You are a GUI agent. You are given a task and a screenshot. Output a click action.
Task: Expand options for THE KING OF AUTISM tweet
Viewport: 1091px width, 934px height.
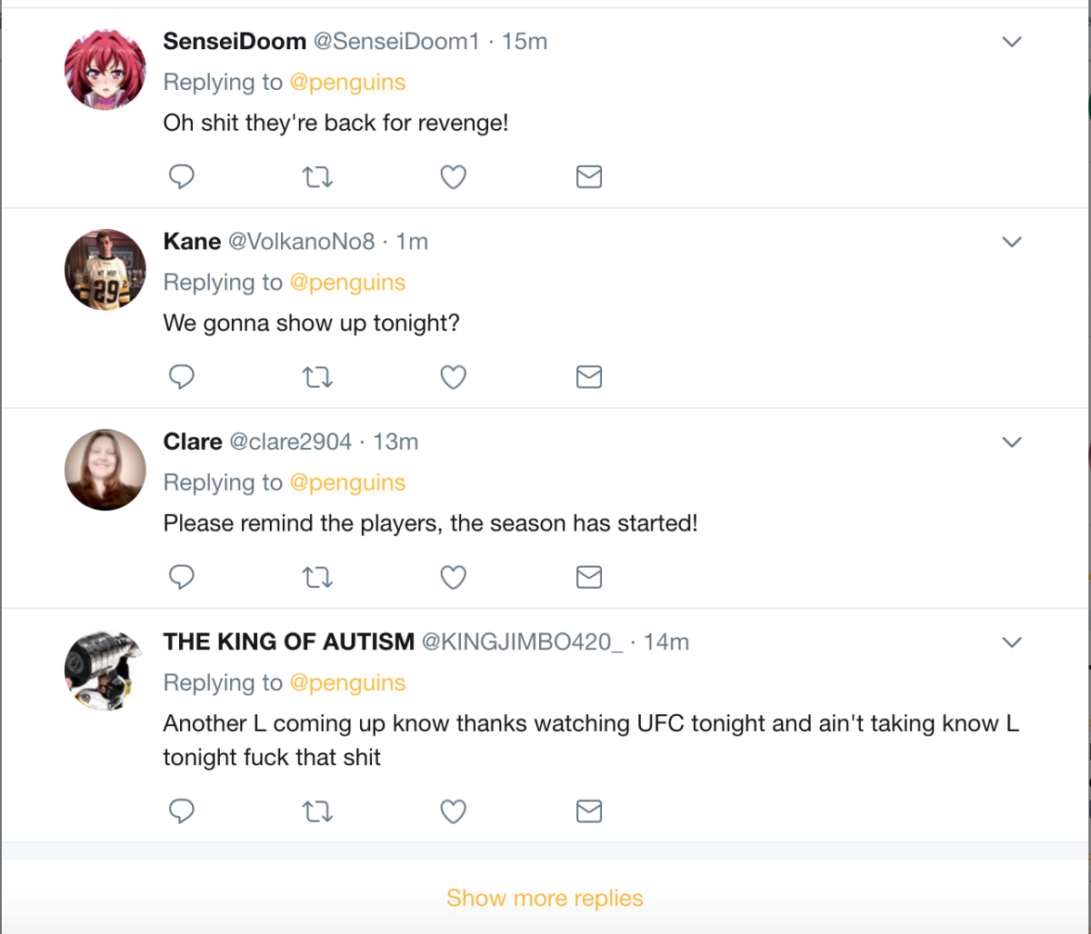1012,642
